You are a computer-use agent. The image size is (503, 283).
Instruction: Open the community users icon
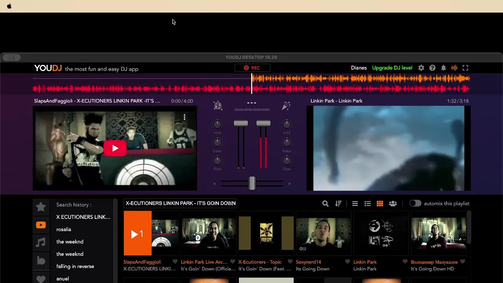tap(393, 204)
